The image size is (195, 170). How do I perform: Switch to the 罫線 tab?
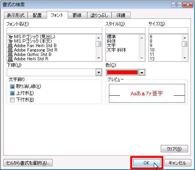tap(77, 15)
